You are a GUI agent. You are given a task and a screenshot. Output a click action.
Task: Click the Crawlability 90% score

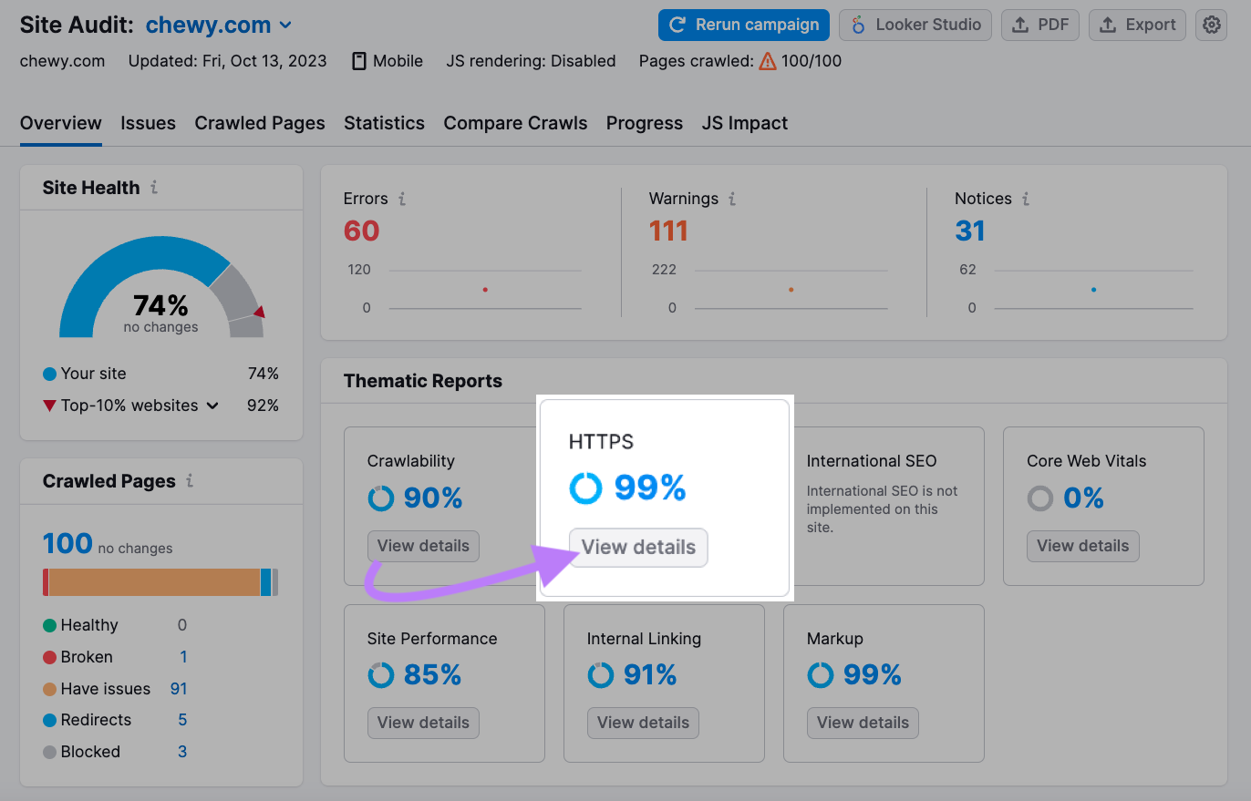pos(433,498)
